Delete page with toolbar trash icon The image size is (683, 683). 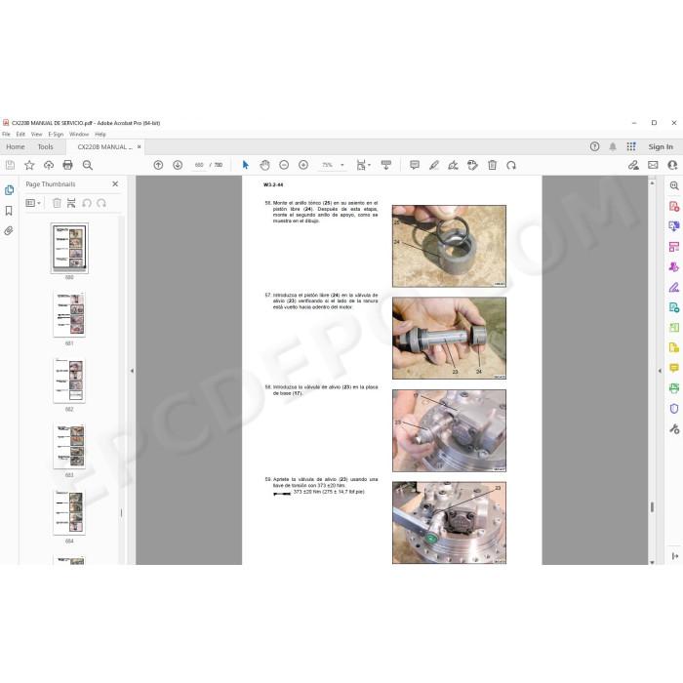click(x=492, y=165)
